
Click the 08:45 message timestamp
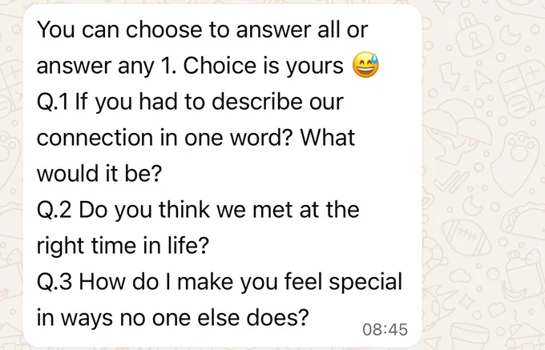pyautogui.click(x=385, y=329)
